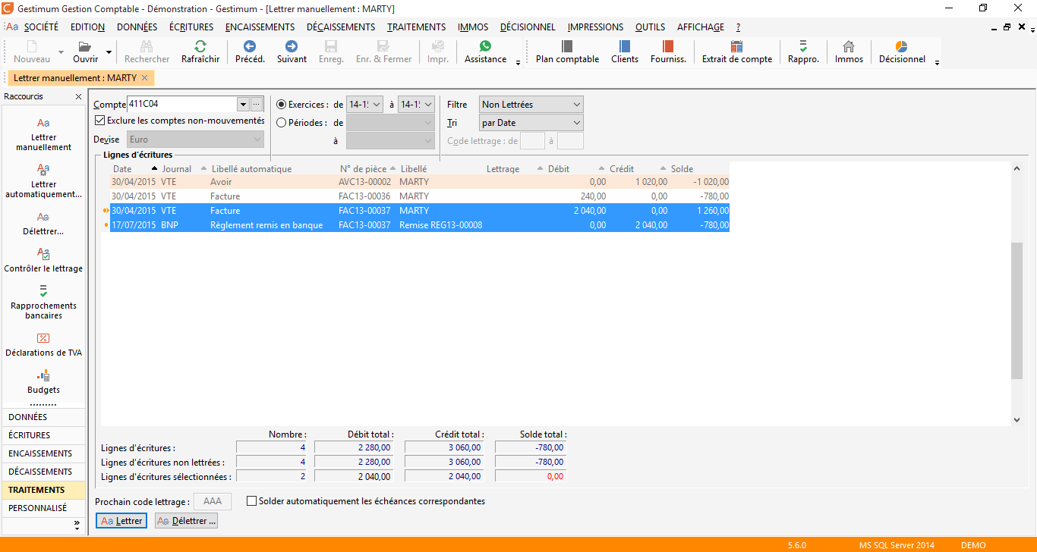Open the IMPRESSIONS menu

[x=595, y=27]
